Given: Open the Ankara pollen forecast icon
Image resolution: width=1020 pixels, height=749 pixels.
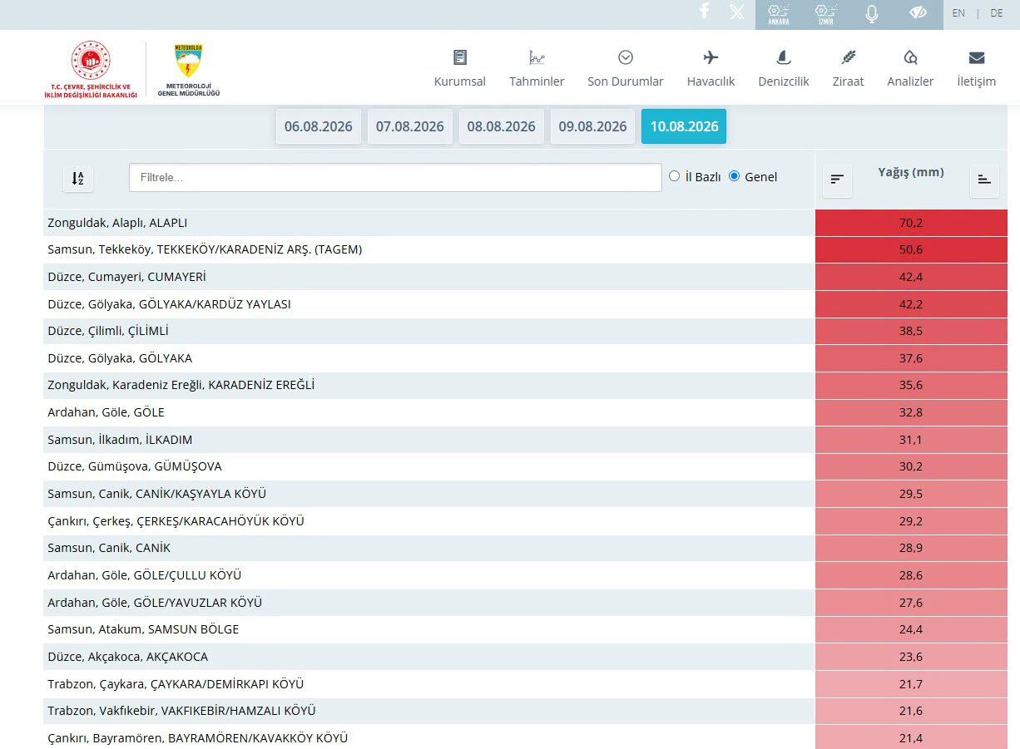Looking at the screenshot, I should (779, 14).
